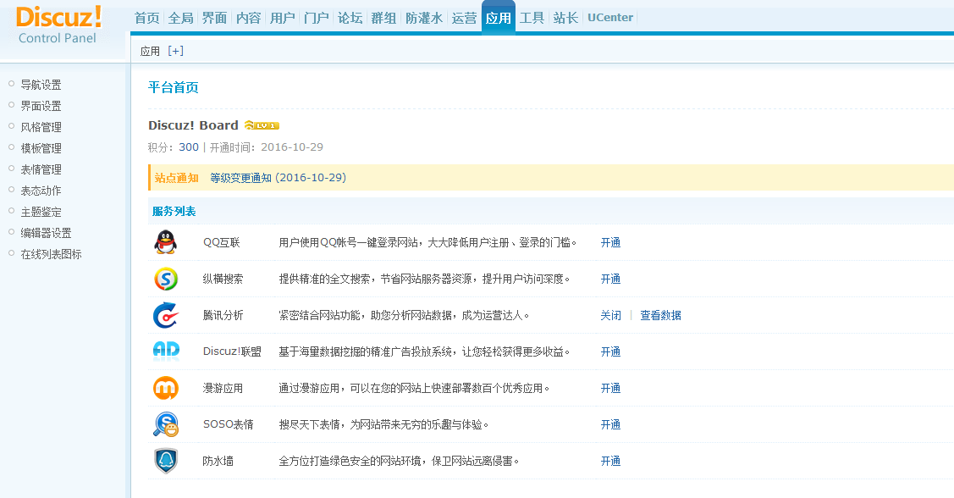Click the Discuz!联盟 AD icon
954x498 pixels.
tap(166, 351)
